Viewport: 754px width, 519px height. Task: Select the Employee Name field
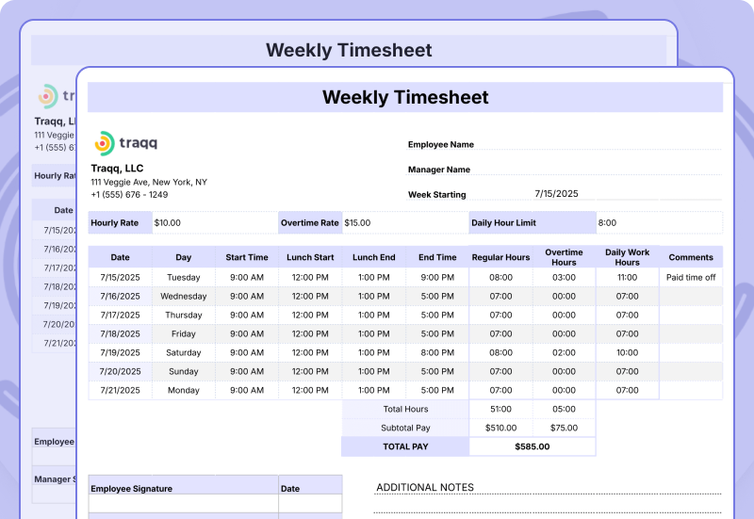563,144
